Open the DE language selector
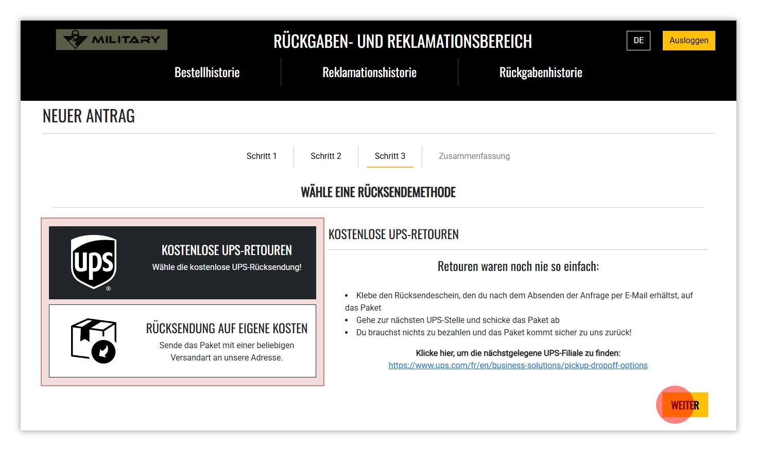 [638, 41]
